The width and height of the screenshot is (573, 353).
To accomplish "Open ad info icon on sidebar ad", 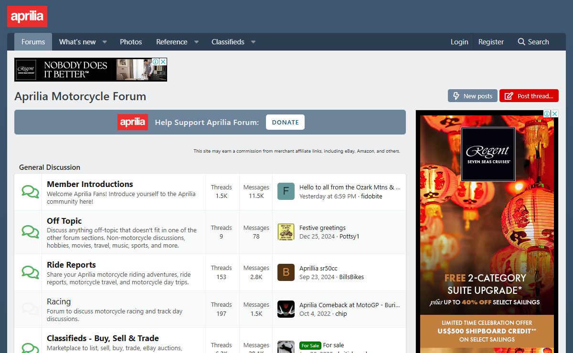I will [x=547, y=114].
